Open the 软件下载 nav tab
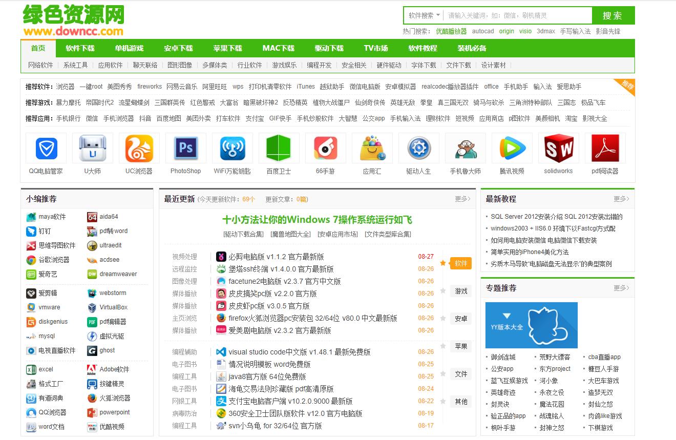676x440 pixels. tap(80, 48)
